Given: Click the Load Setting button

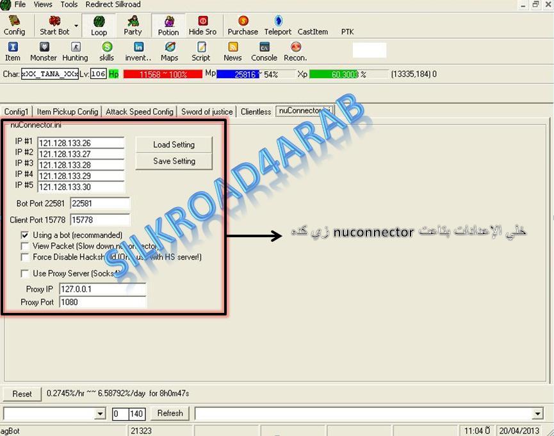Looking at the screenshot, I should click(x=174, y=145).
